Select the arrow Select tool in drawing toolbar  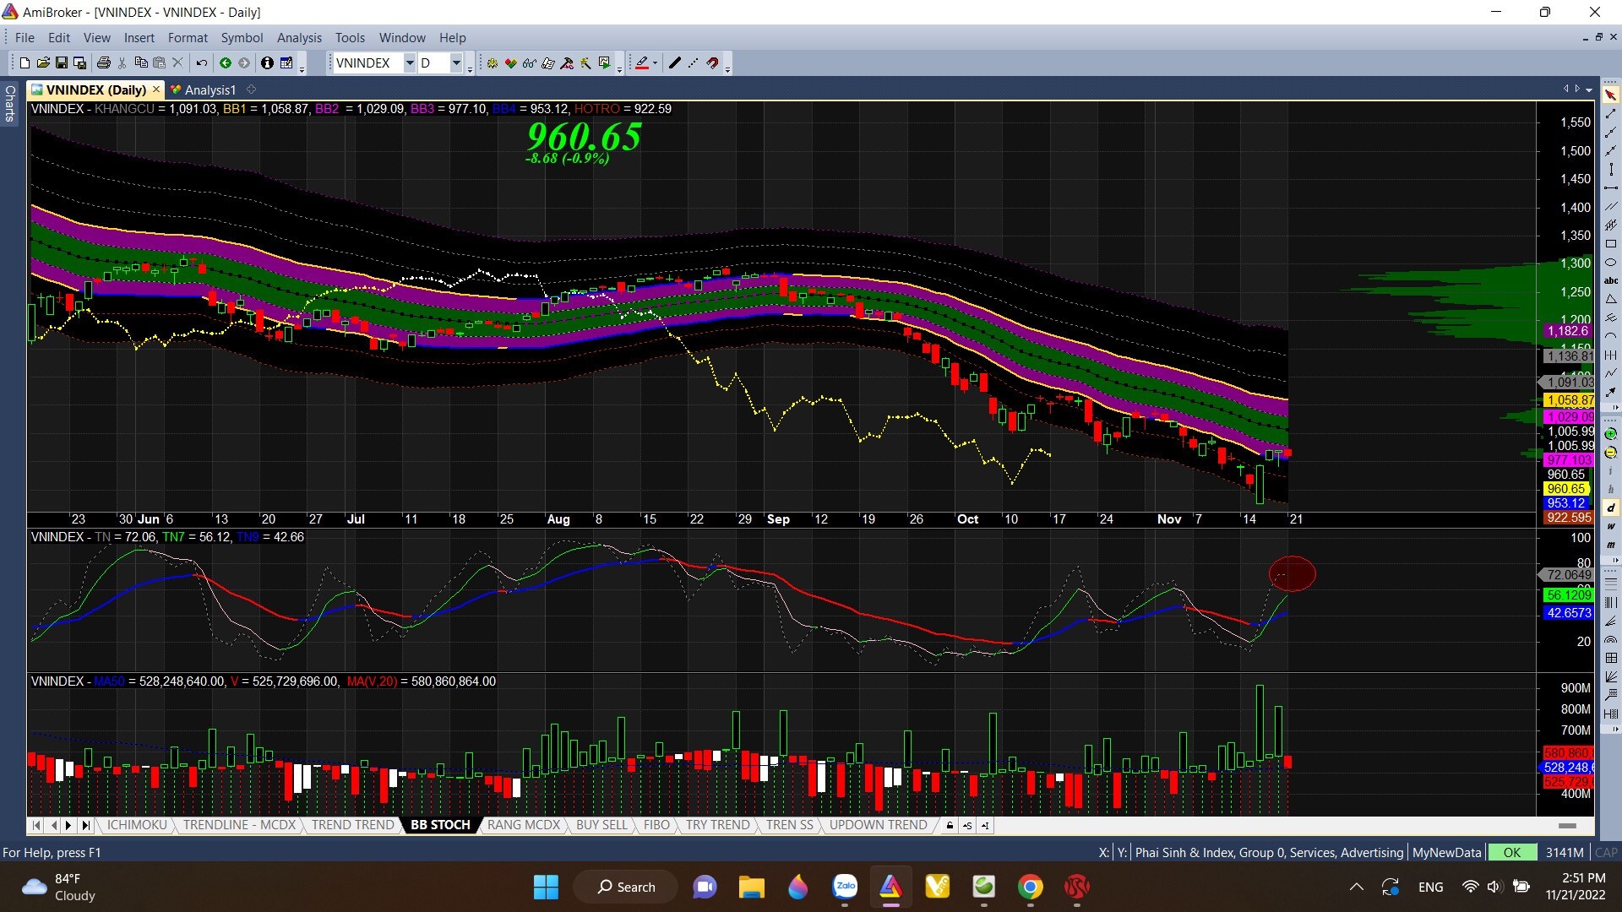click(x=1611, y=95)
